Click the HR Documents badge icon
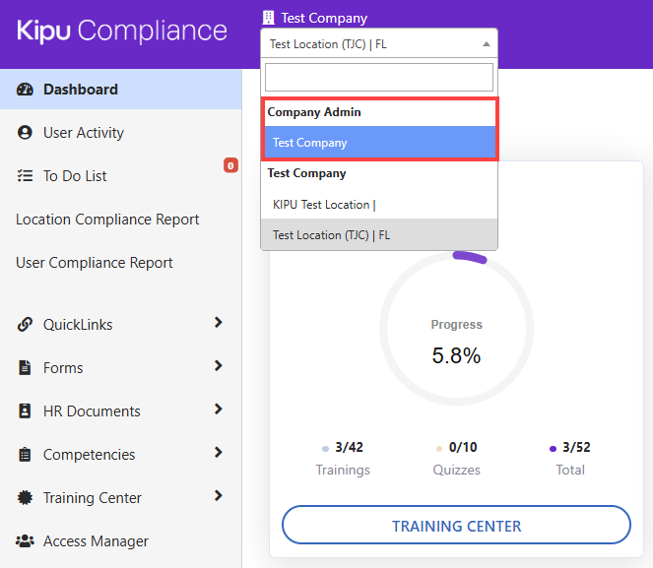 [26, 411]
